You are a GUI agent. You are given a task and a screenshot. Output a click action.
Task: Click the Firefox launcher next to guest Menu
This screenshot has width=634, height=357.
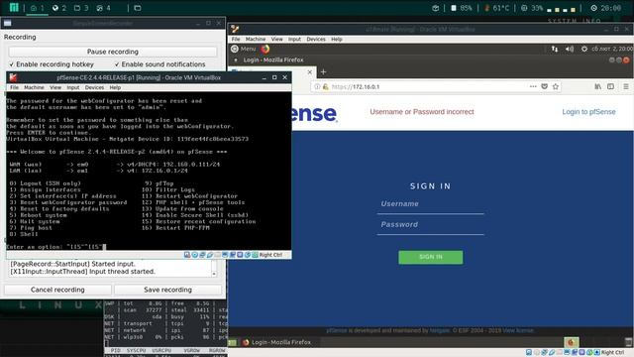point(265,49)
